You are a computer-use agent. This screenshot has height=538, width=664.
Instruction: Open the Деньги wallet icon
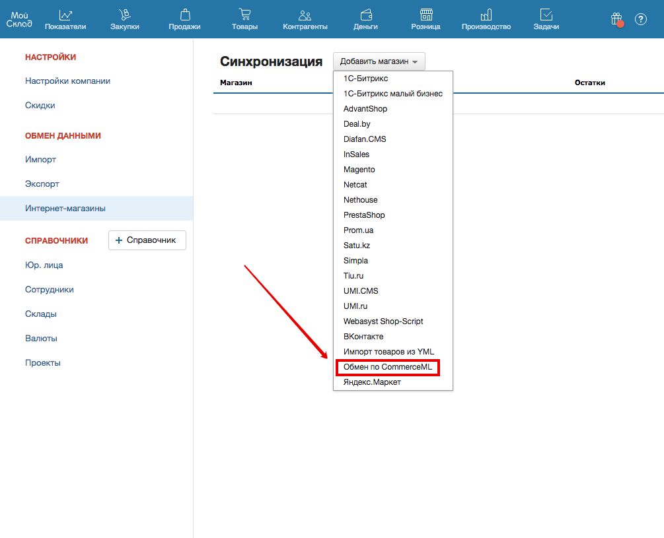pyautogui.click(x=365, y=15)
